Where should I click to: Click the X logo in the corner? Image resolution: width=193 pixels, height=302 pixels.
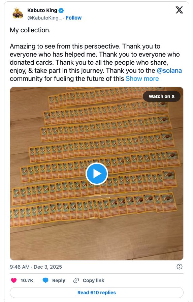(179, 10)
